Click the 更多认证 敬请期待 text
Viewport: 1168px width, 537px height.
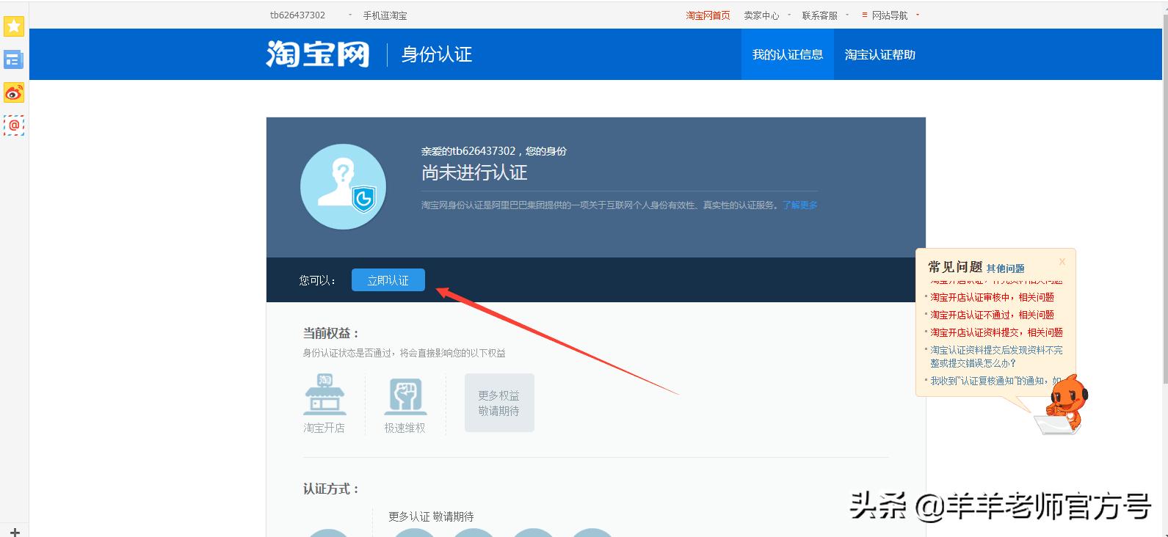tap(431, 516)
